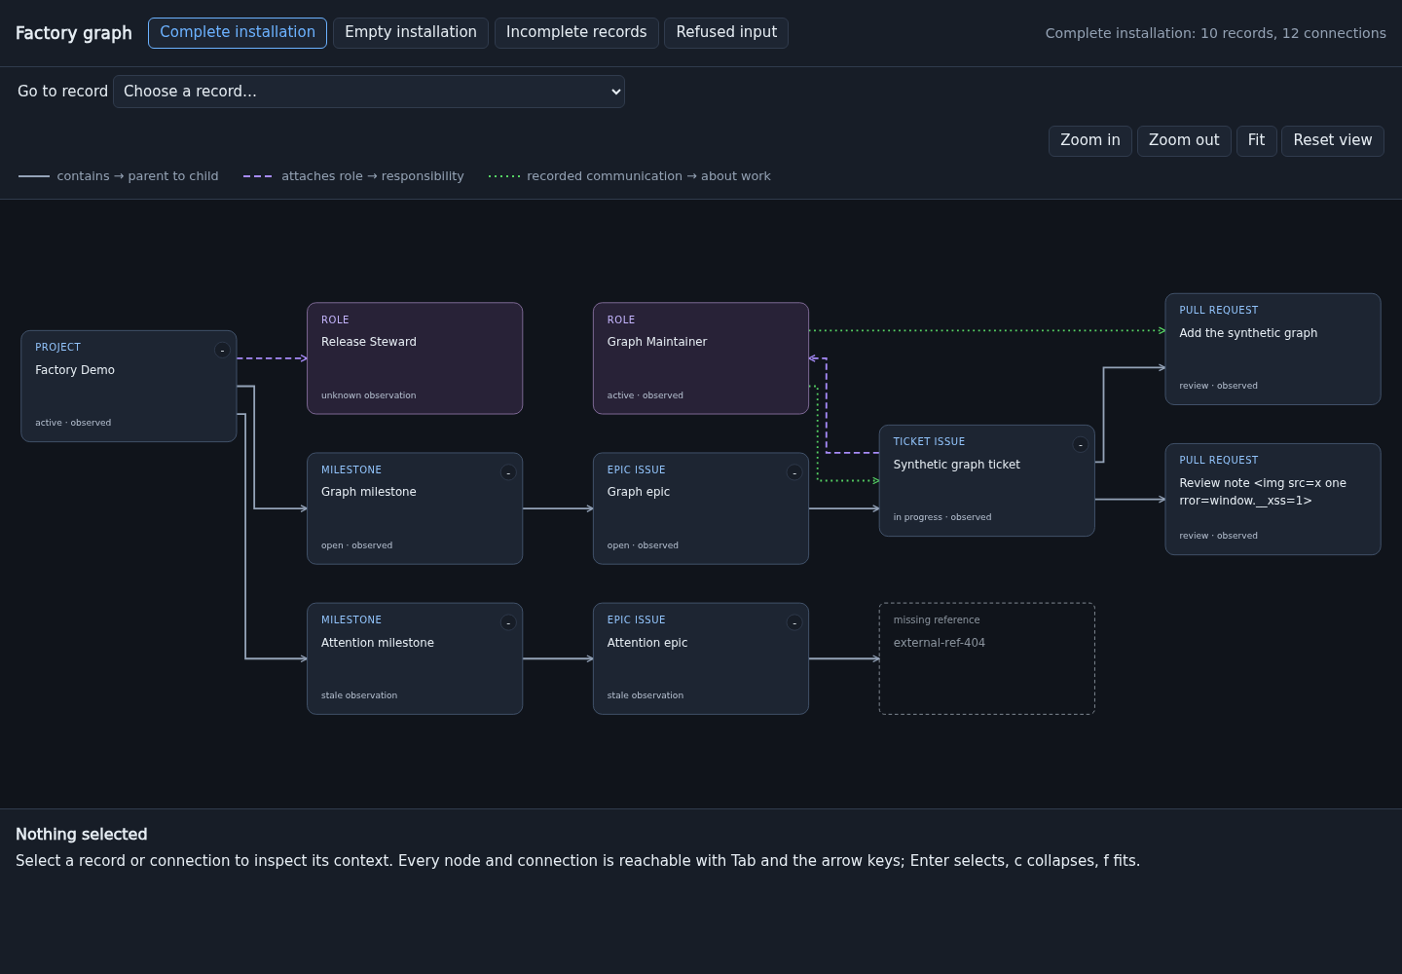Collapse the Graph epic node
The width and height of the screenshot is (1402, 974).
[x=794, y=472]
